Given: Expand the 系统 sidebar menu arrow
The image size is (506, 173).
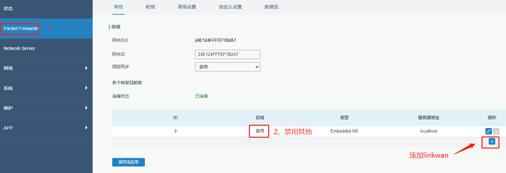Looking at the screenshot, I should click(86, 88).
